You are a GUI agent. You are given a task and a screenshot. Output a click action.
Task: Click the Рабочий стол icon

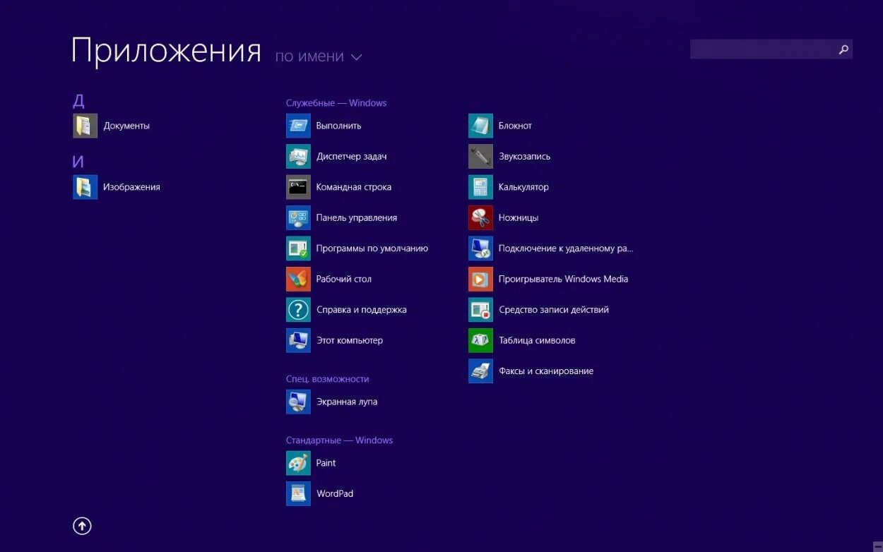pyautogui.click(x=298, y=279)
